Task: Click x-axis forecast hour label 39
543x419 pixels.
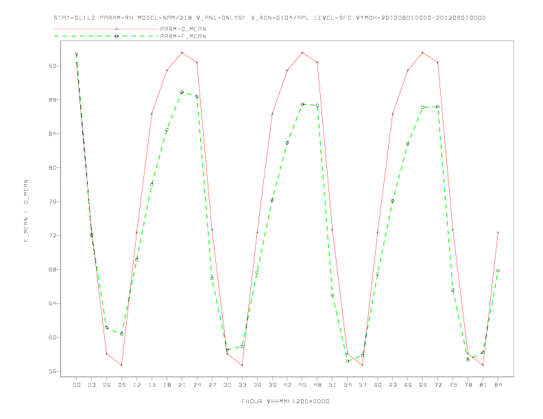Action: 272,385
